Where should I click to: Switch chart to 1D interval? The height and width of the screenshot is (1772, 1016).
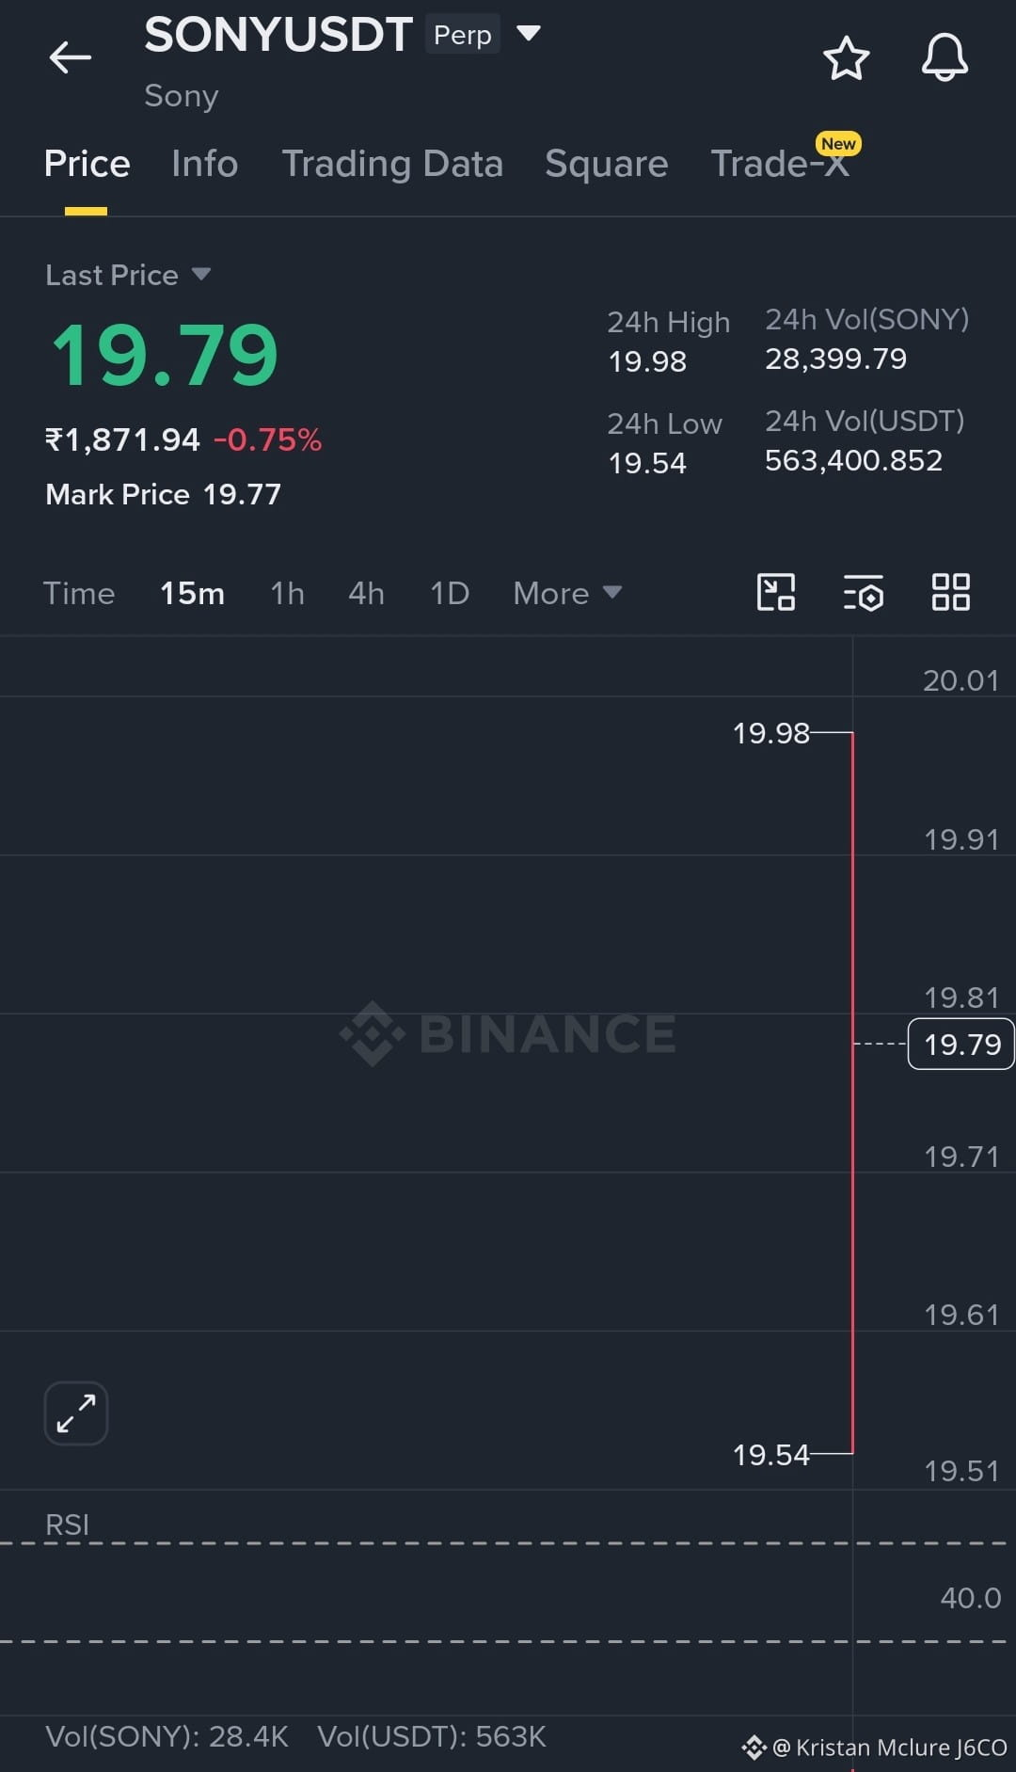(450, 593)
